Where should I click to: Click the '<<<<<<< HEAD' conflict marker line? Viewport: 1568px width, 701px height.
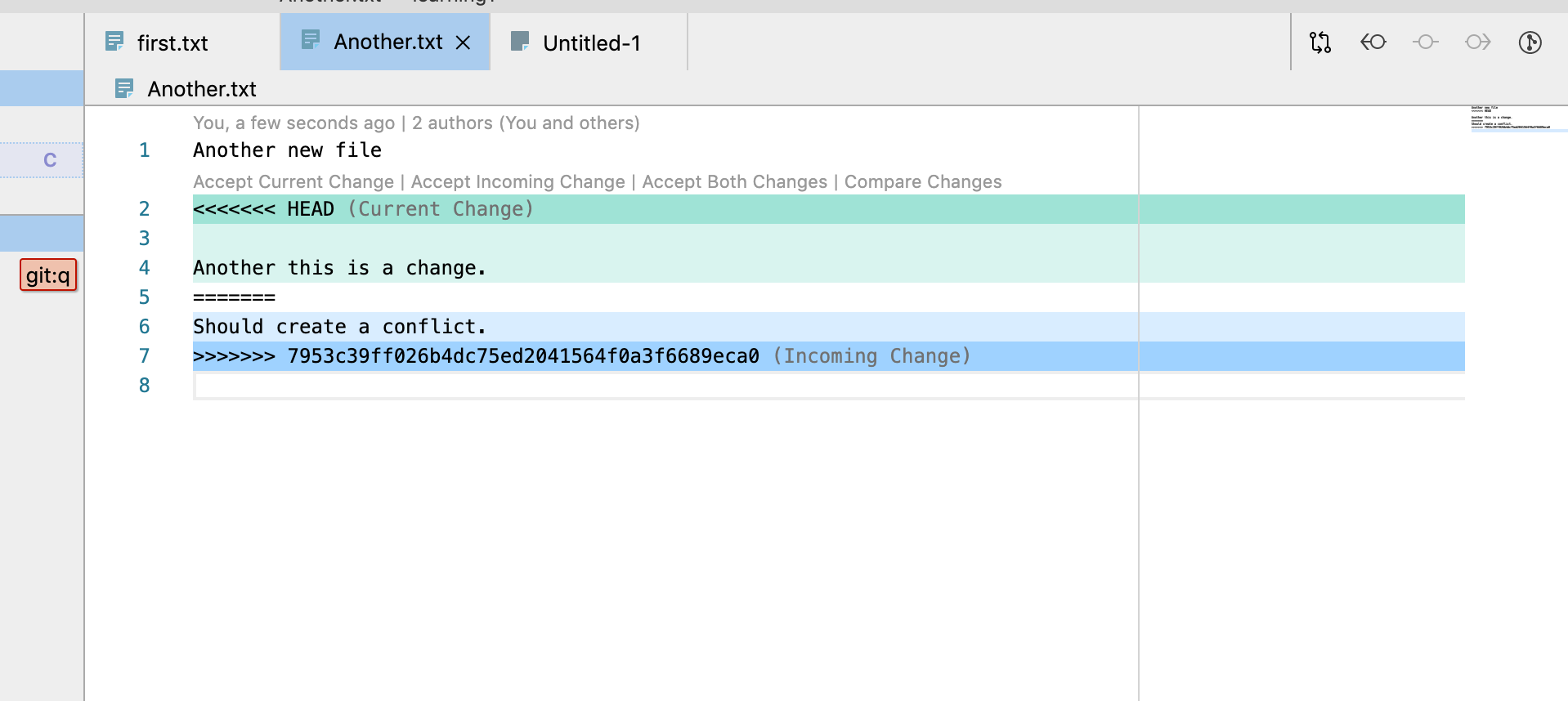[x=829, y=209]
